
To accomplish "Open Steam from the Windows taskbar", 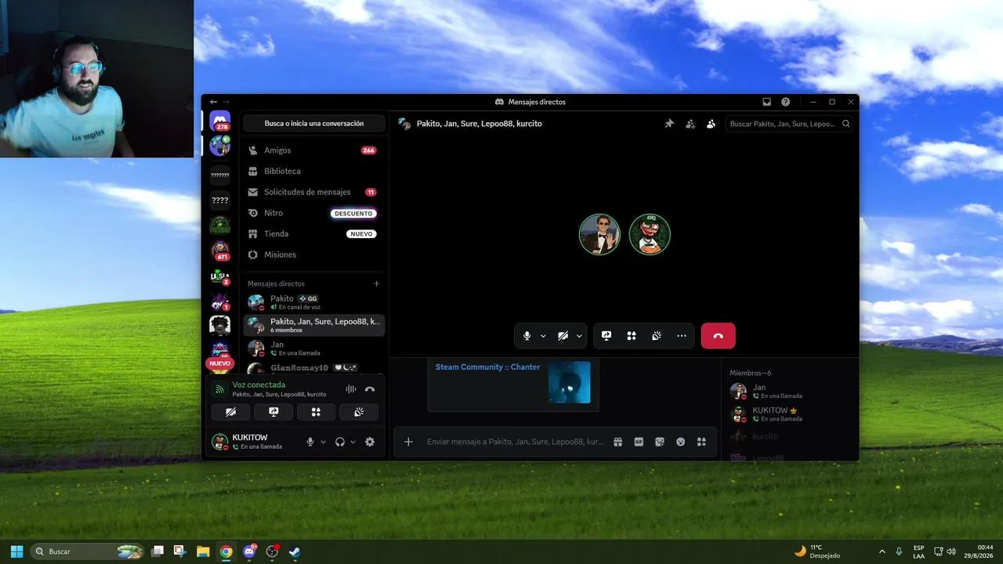I will 295,551.
